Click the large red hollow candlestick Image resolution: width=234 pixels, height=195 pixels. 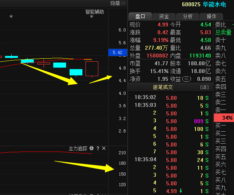point(92,69)
